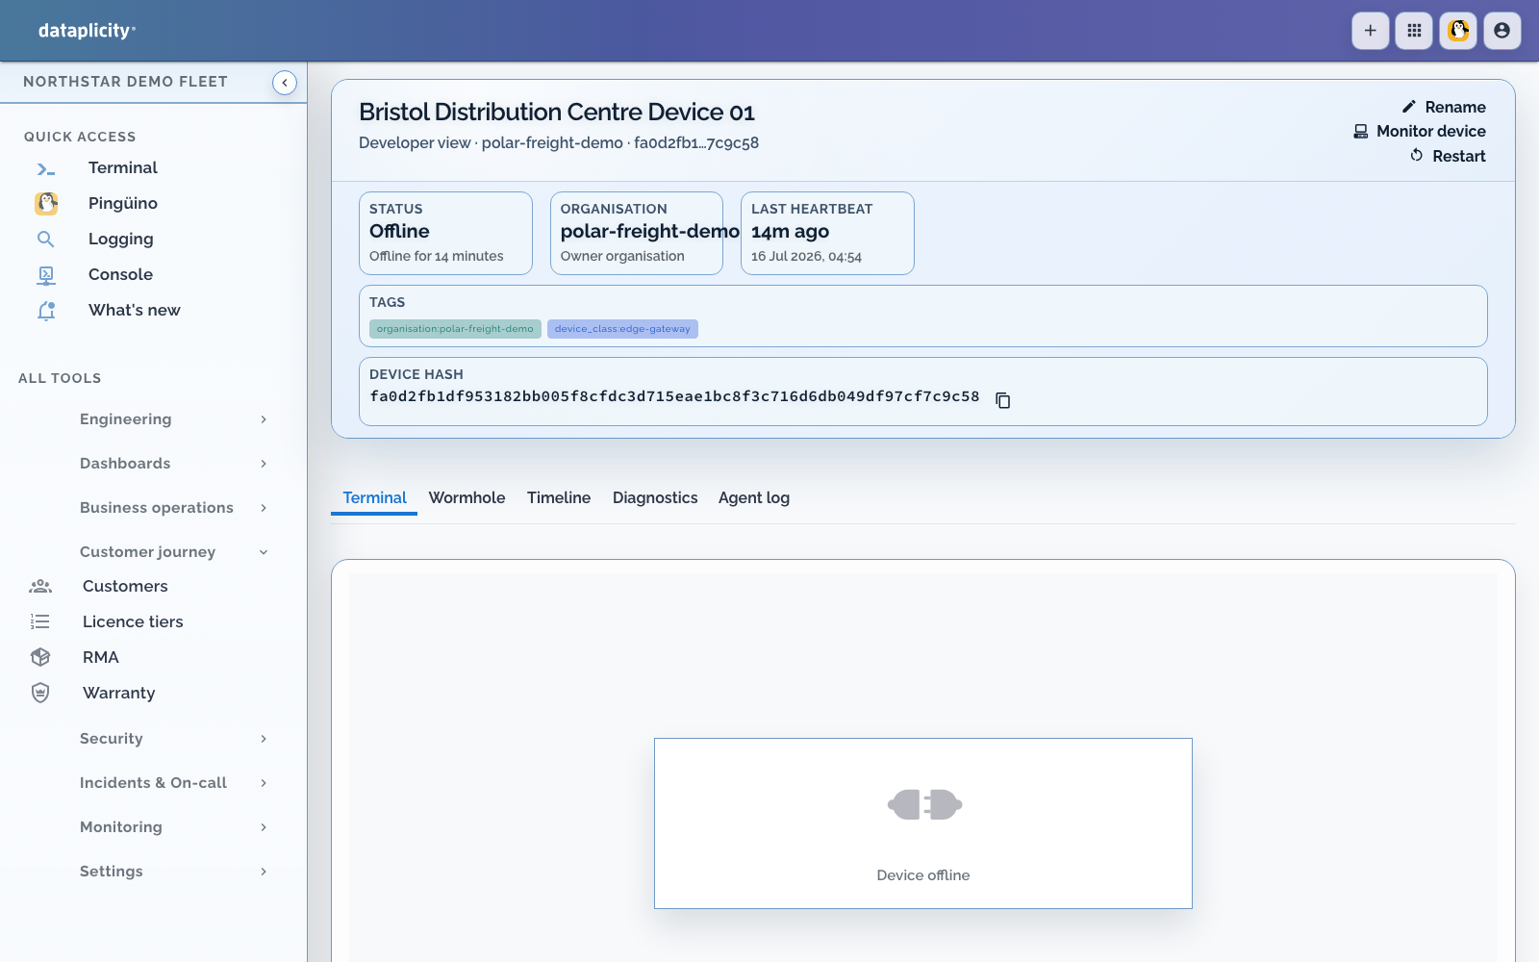1539x962 pixels.
Task: Click the Security menu label
Action: pos(112,739)
